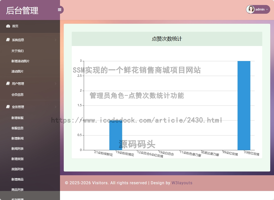Click the book icon beside 系统信息
The height and width of the screenshot is (200, 274).
click(8, 40)
